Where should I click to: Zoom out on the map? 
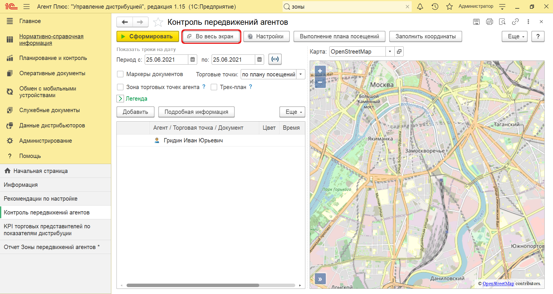point(320,82)
